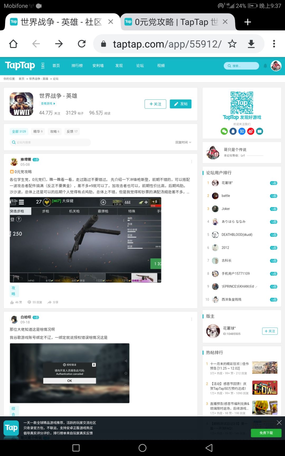Open the browser three-dot menu
This screenshot has width=285, height=456.
(274, 44)
